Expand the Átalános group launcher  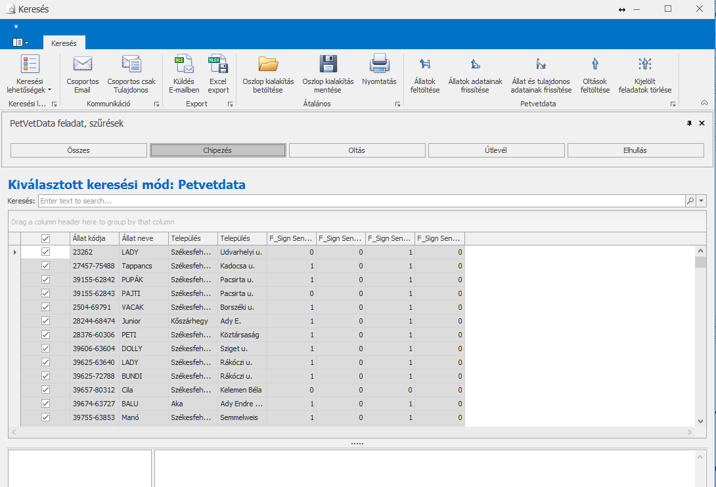(x=397, y=104)
